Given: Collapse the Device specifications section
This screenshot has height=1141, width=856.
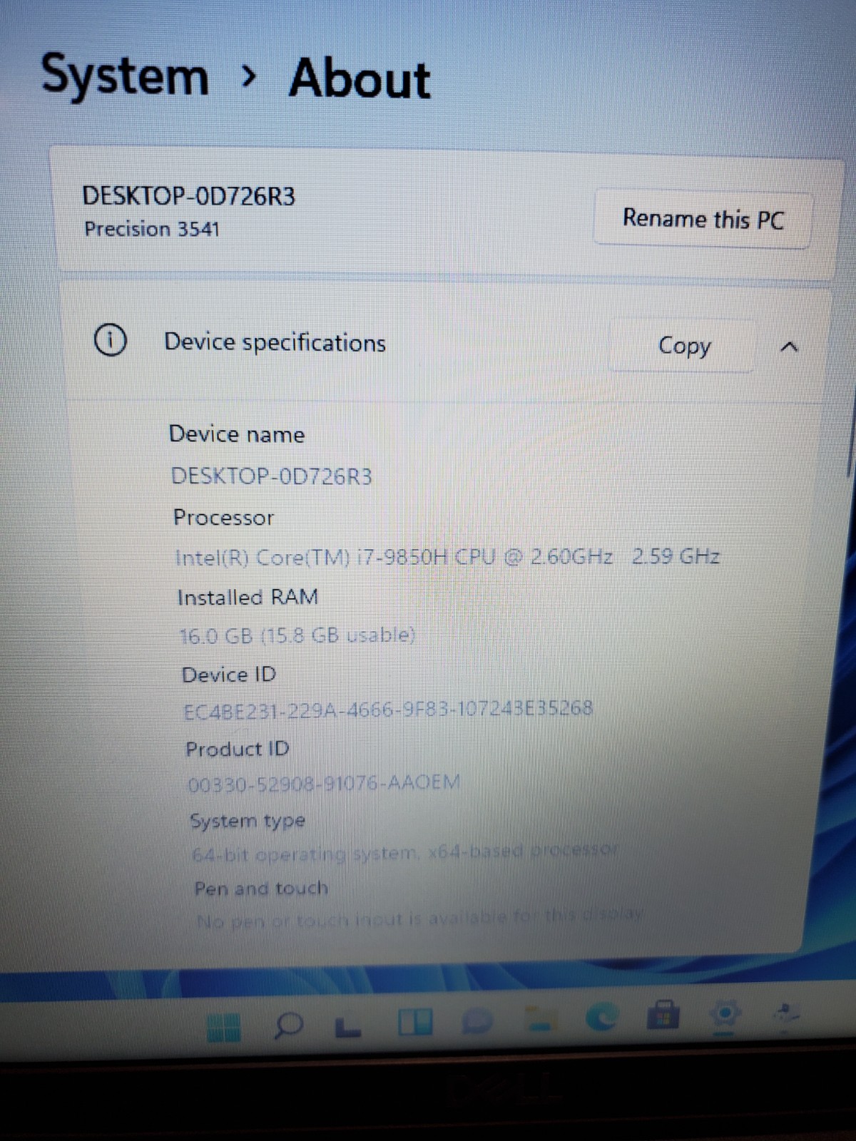Looking at the screenshot, I should click(788, 347).
